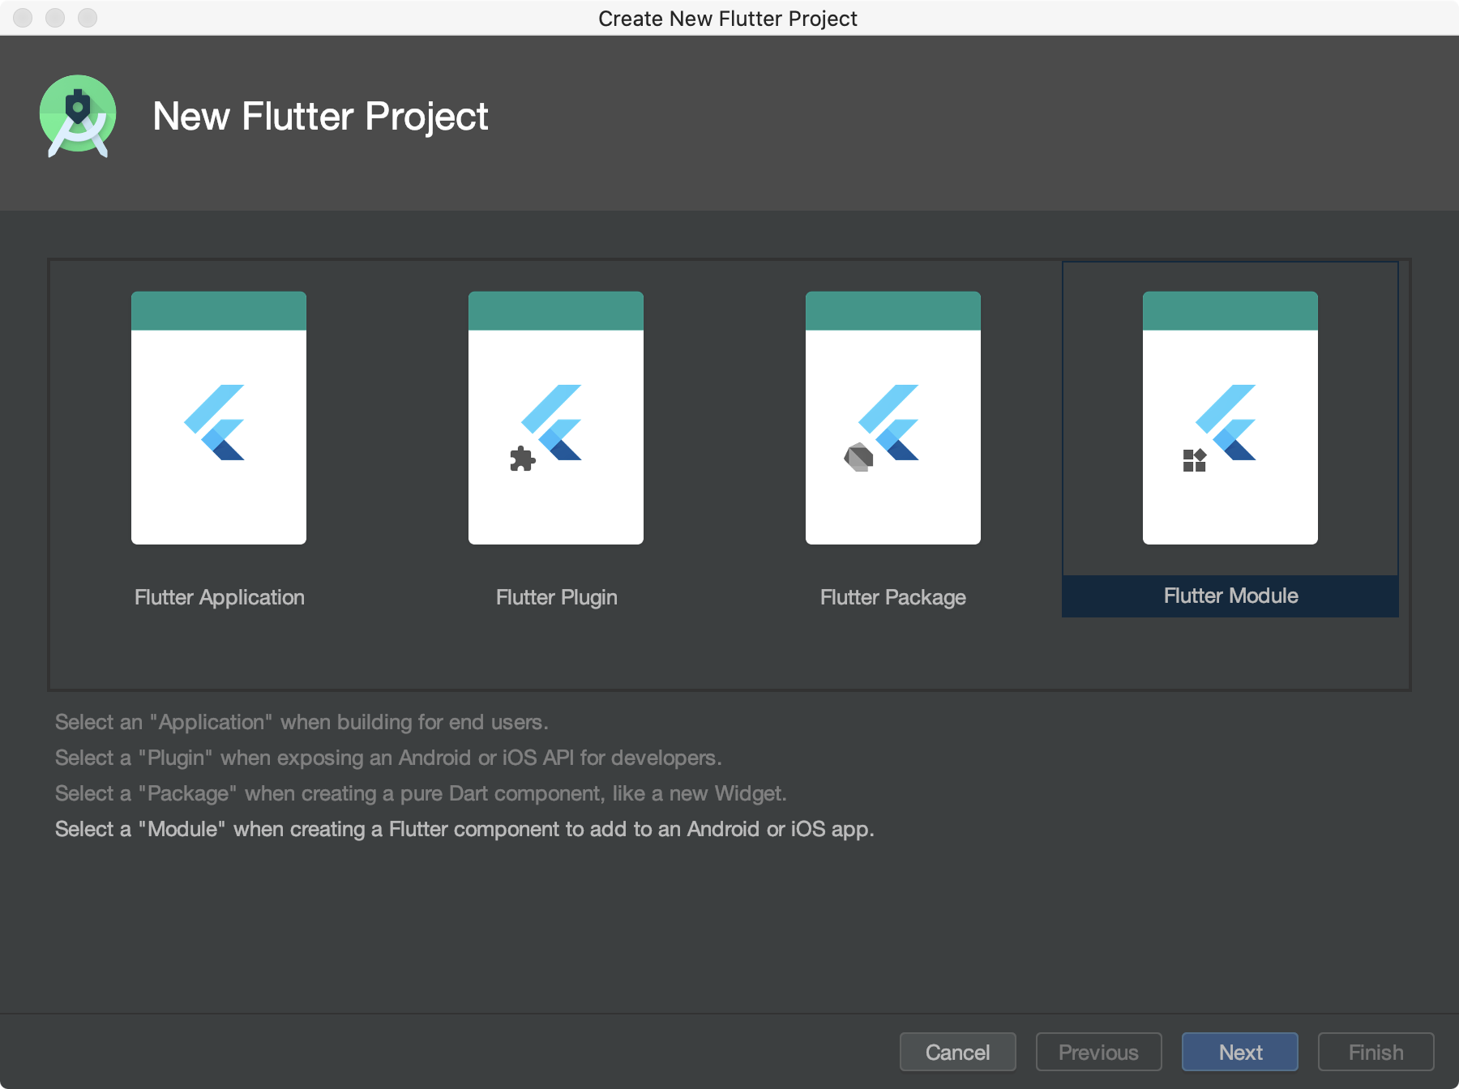The width and height of the screenshot is (1459, 1089).
Task: Choose the "Flutter Package" label
Action: [x=893, y=597]
